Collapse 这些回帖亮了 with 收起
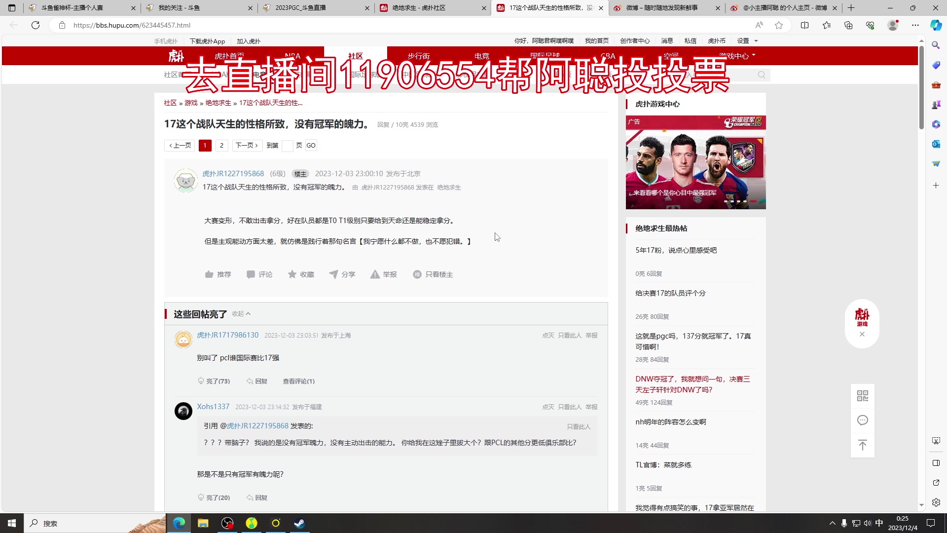This screenshot has width=947, height=533. tap(241, 314)
